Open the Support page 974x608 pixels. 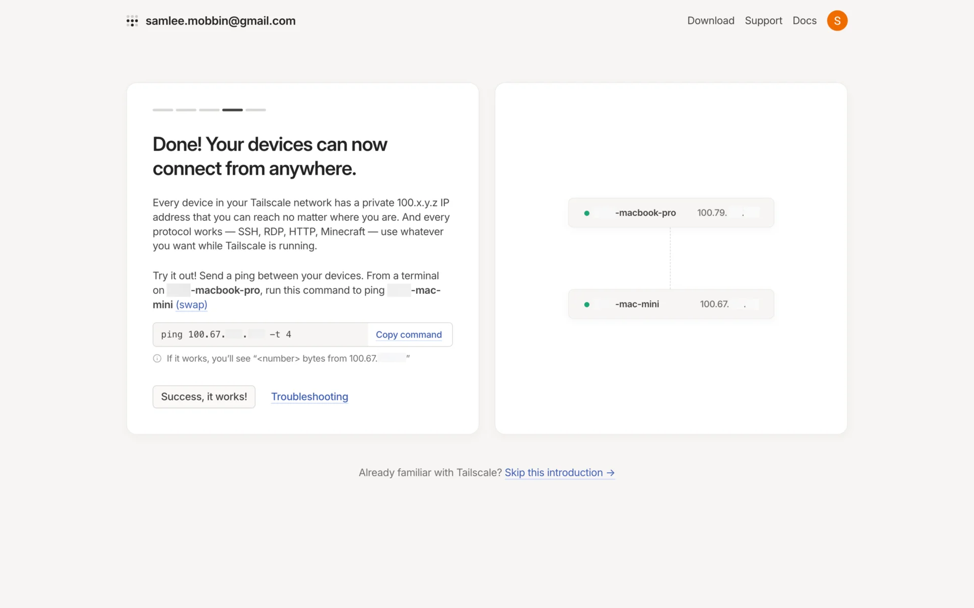point(763,21)
